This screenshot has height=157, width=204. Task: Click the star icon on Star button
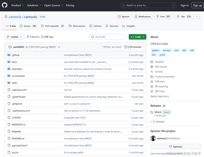178,16
